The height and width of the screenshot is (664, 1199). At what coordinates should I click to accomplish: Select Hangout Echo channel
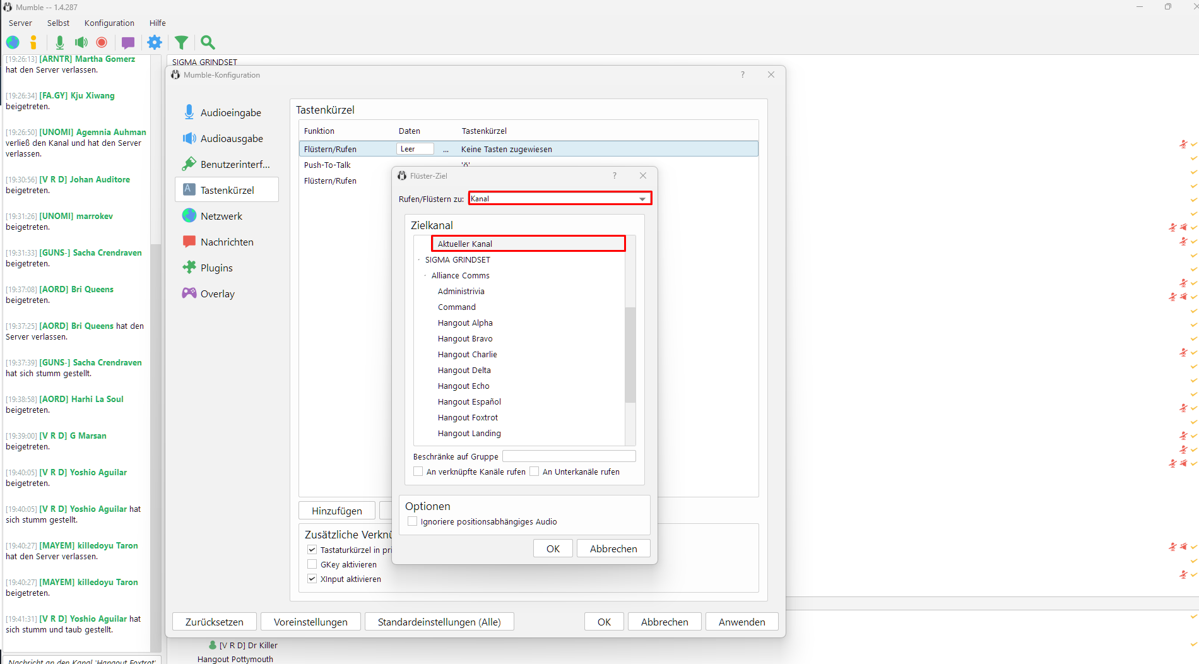[x=464, y=386]
